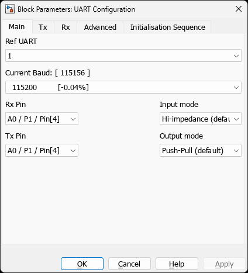This screenshot has height=273, width=248.
Task: Open Help for this block
Action: tap(177, 264)
